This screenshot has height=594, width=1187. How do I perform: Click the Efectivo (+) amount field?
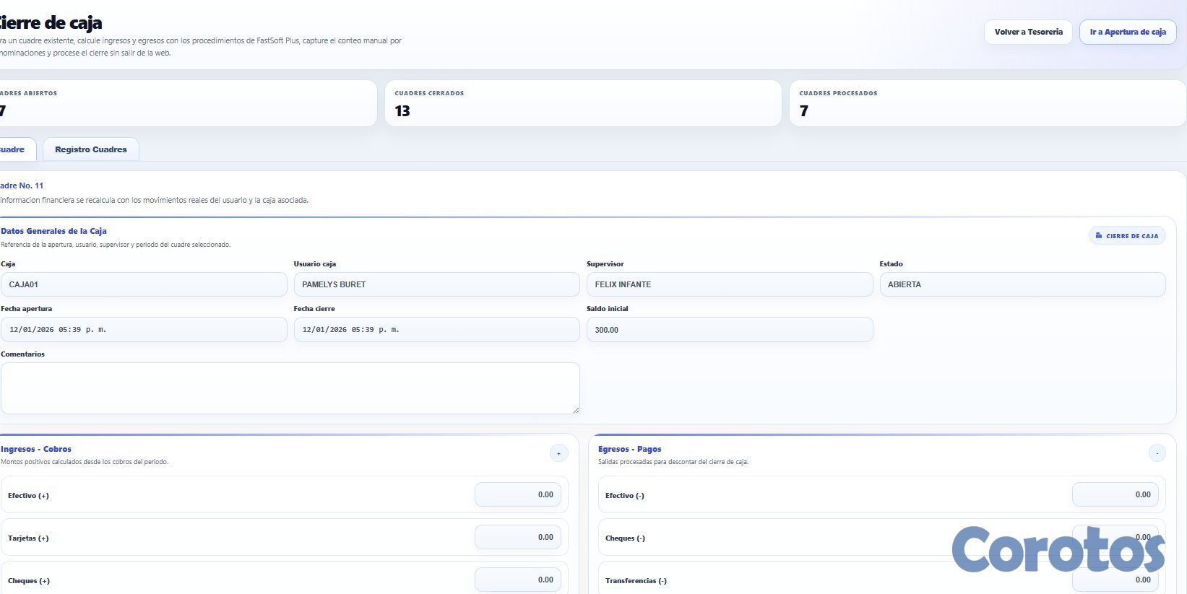click(x=517, y=495)
